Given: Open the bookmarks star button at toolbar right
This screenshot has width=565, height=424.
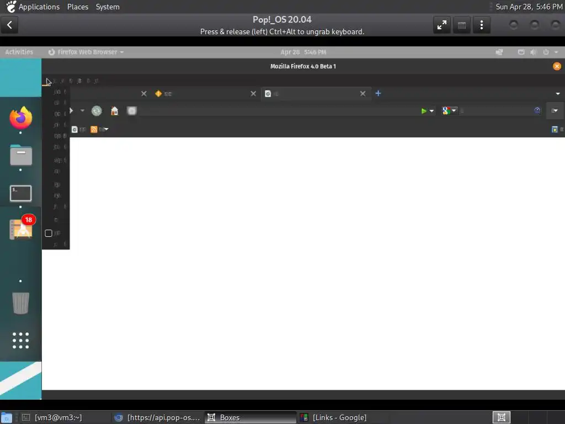Looking at the screenshot, I should click(555, 129).
